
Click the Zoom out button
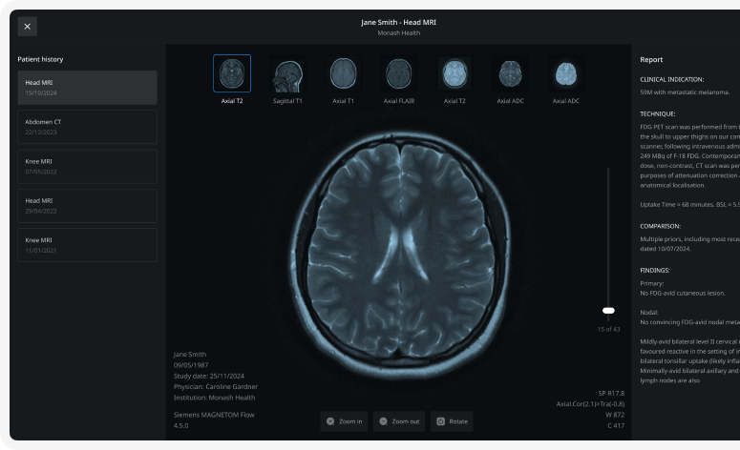tap(399, 420)
